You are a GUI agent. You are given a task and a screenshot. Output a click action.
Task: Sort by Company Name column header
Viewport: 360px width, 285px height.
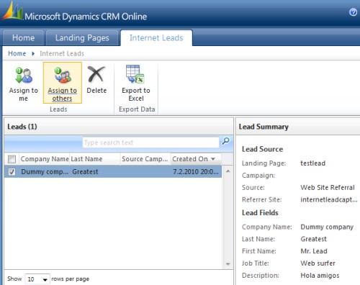pyautogui.click(x=45, y=159)
